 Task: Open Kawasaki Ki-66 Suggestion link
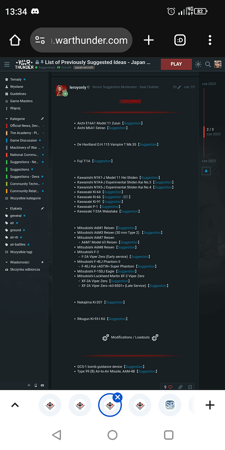(112, 197)
